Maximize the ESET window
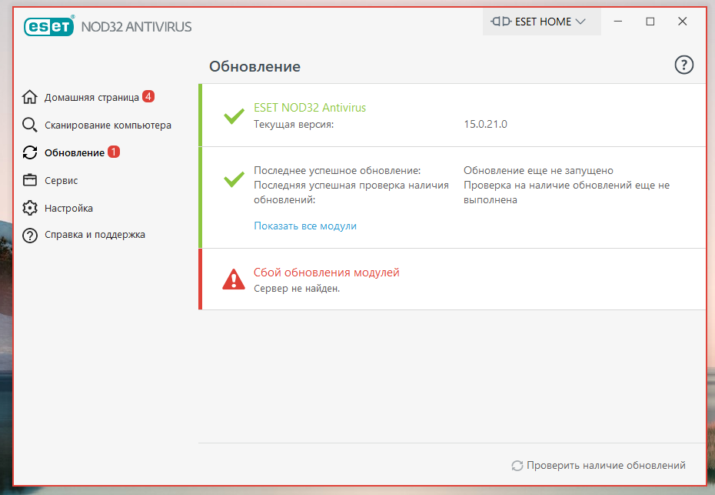 coord(650,22)
